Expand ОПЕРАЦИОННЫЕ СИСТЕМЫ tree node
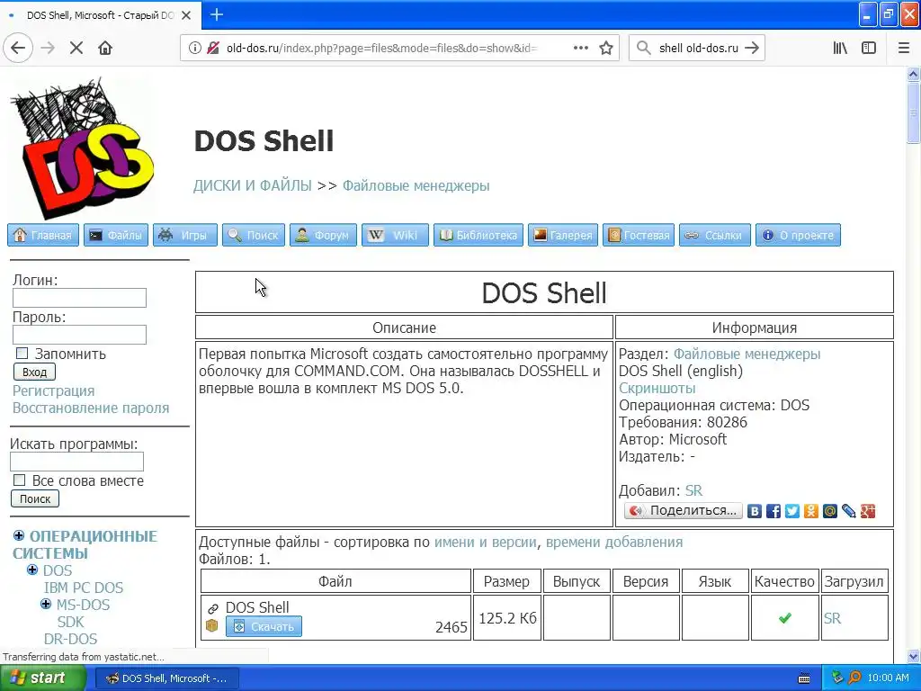921x691 pixels. [x=19, y=535]
